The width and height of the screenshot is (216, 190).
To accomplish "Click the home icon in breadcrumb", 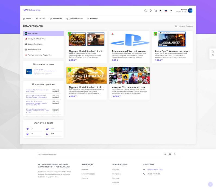I will [176, 26].
